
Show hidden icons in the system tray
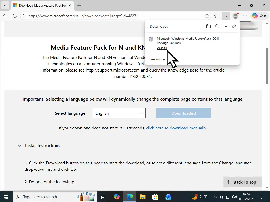215,197
